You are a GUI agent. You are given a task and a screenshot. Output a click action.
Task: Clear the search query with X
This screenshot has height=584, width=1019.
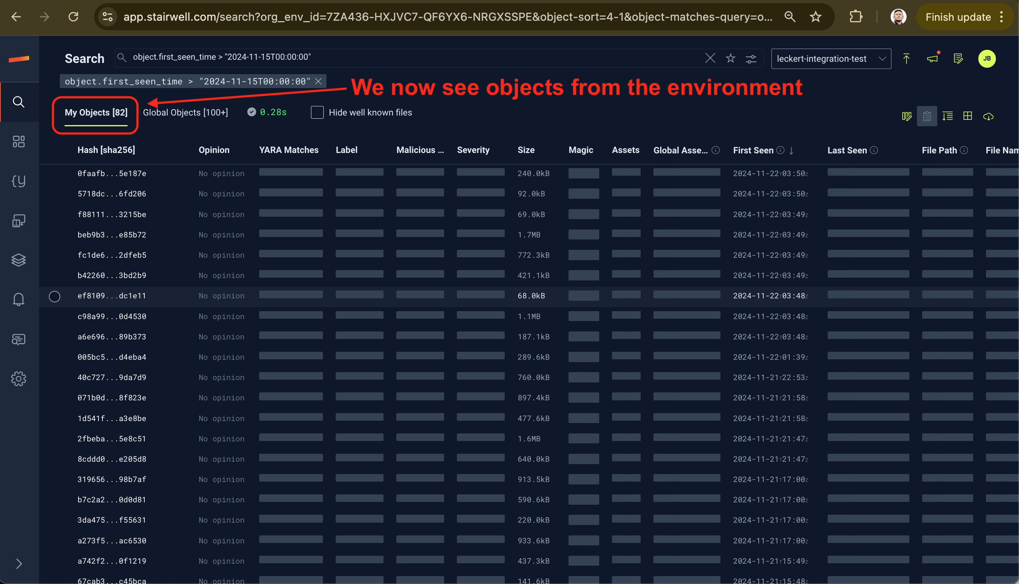[x=710, y=58]
